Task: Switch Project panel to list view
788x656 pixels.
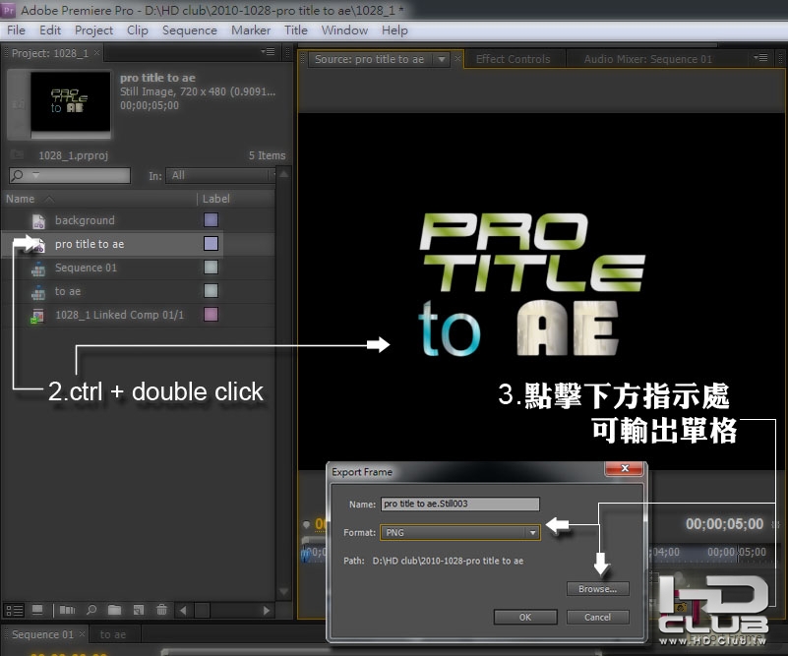Action: (x=14, y=611)
